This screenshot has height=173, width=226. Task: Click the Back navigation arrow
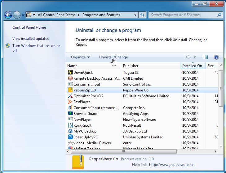point(8,15)
